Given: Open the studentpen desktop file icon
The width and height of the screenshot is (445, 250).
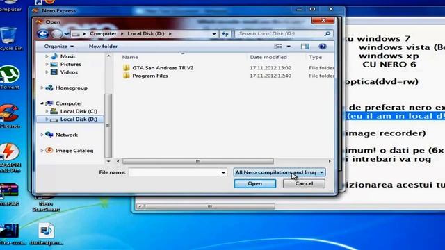Looking at the screenshot, I should point(47,234).
